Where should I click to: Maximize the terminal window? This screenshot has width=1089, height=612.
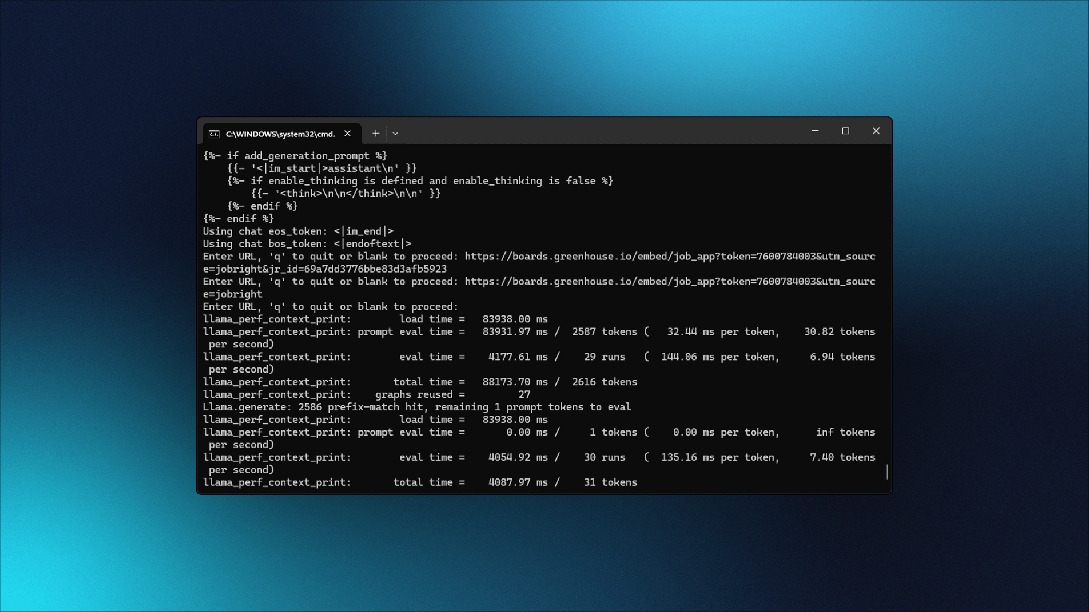[x=846, y=131]
